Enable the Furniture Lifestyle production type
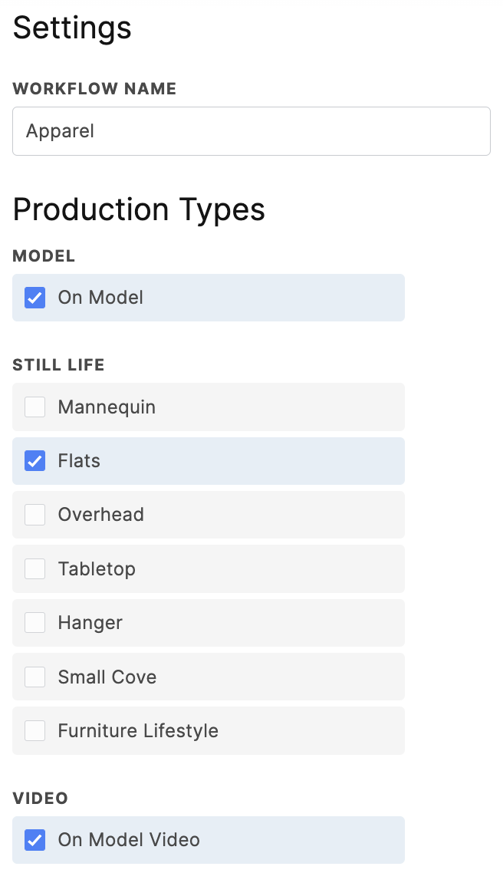The image size is (503, 873). [x=35, y=730]
